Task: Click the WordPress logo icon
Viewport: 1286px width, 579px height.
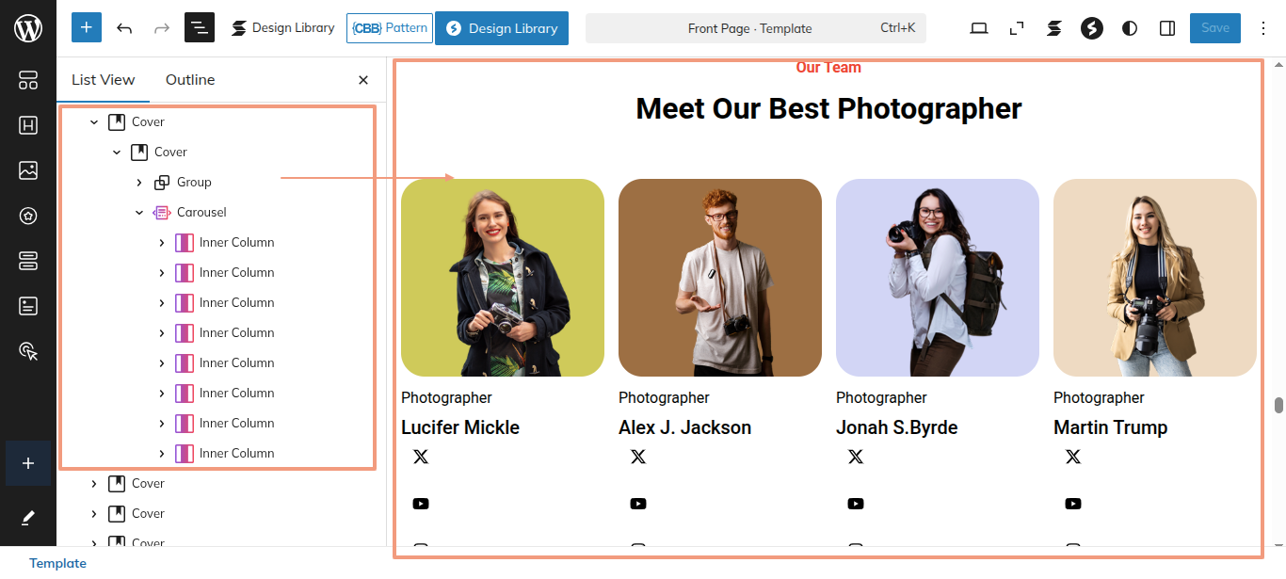Action: click(x=28, y=28)
